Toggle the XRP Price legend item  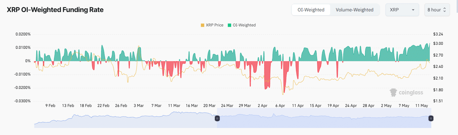click(x=212, y=25)
